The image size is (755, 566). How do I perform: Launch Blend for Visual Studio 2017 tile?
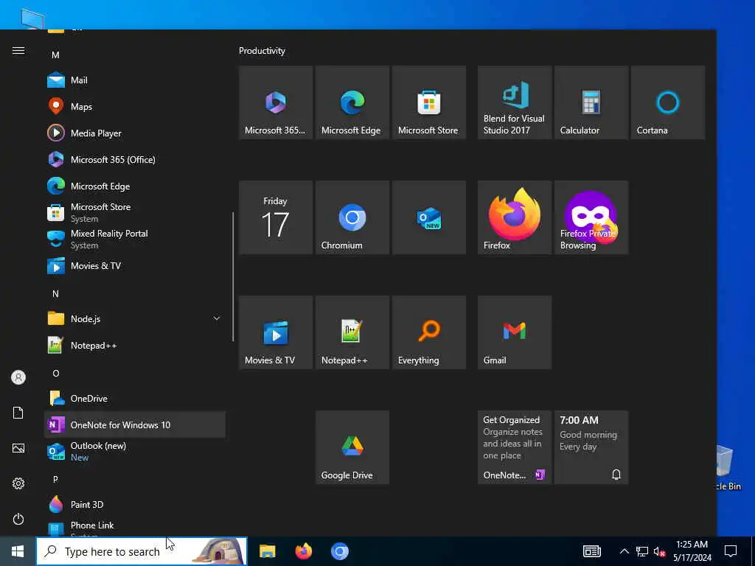point(514,102)
